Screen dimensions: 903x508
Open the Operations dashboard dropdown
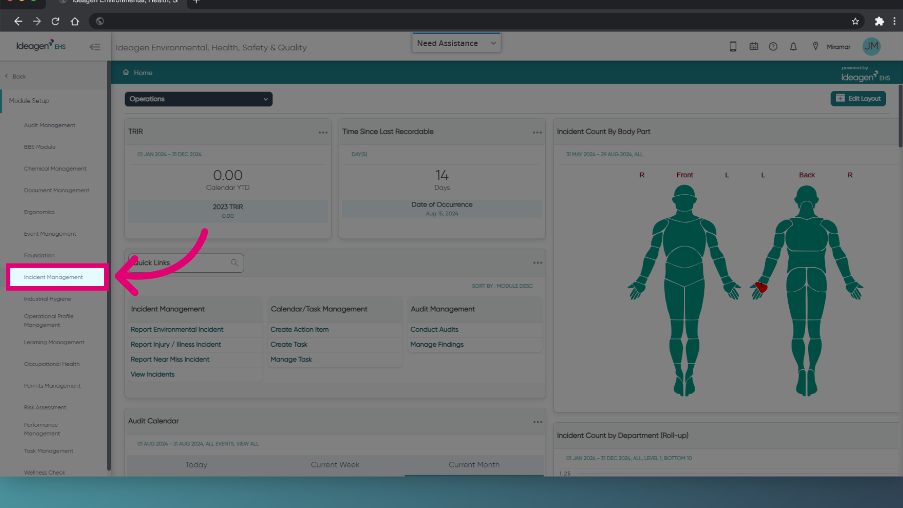pos(198,99)
